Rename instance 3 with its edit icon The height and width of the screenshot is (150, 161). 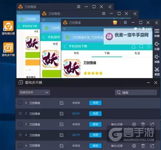click(62, 135)
